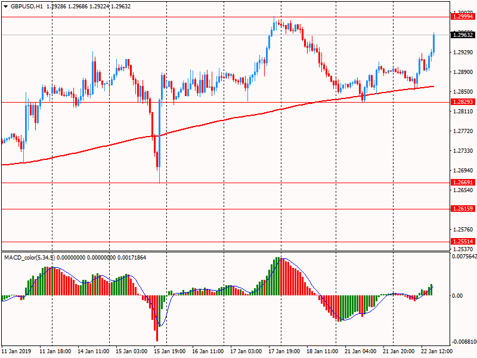Image resolution: width=477 pixels, height=358 pixels.
Task: Click the 14 Jan 11:00 time axis label
Action: pyautogui.click(x=94, y=351)
